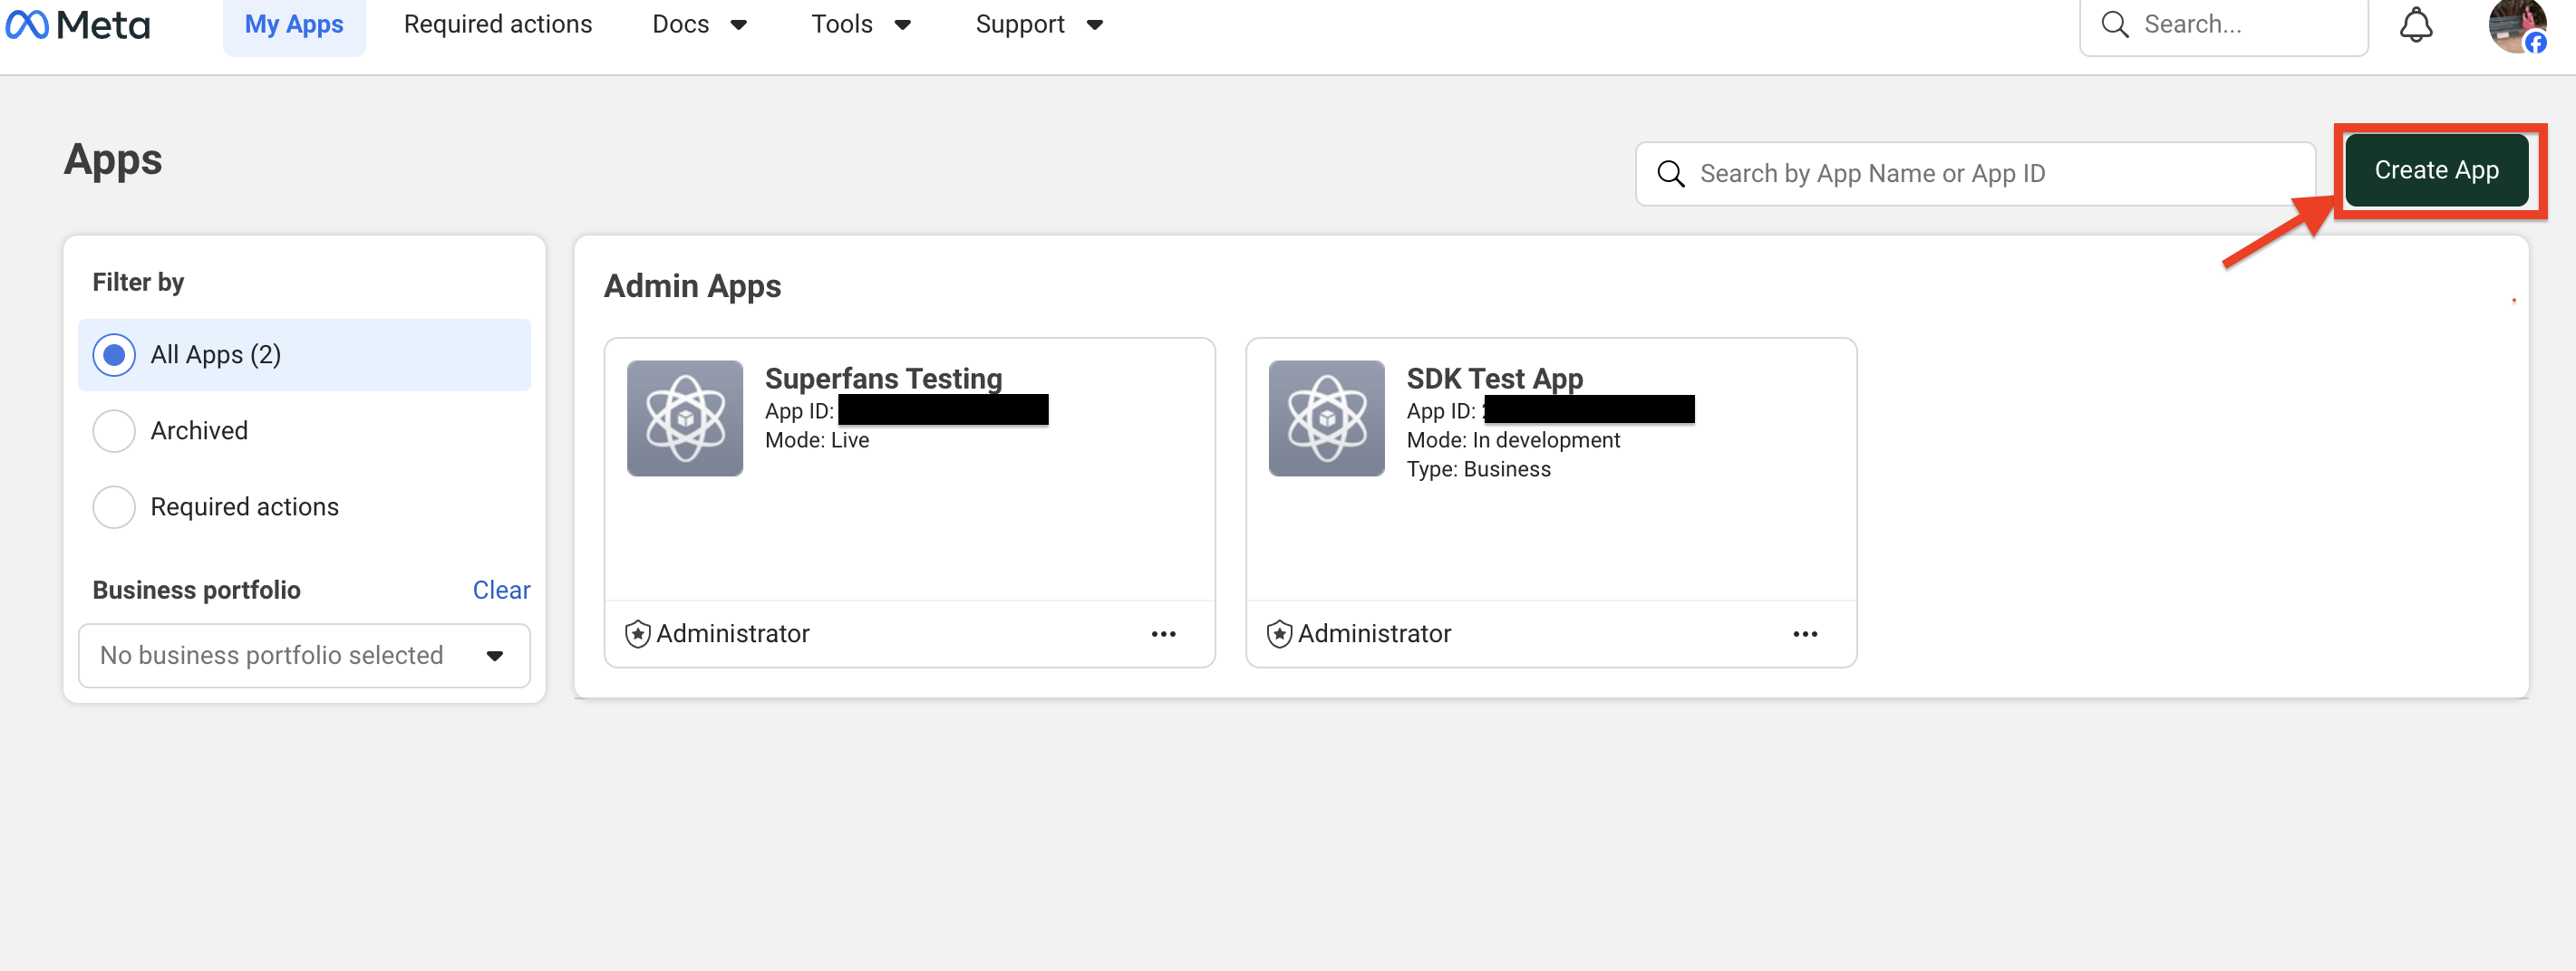Focus the top Search field
Screen dimensions: 2576x971
click(x=2223, y=25)
